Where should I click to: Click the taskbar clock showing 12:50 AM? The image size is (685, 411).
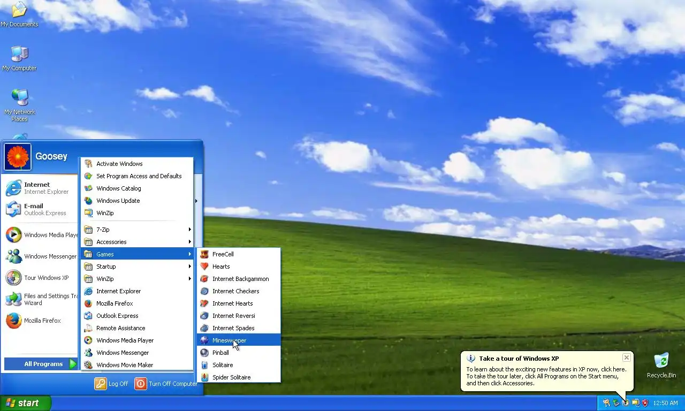(665, 403)
